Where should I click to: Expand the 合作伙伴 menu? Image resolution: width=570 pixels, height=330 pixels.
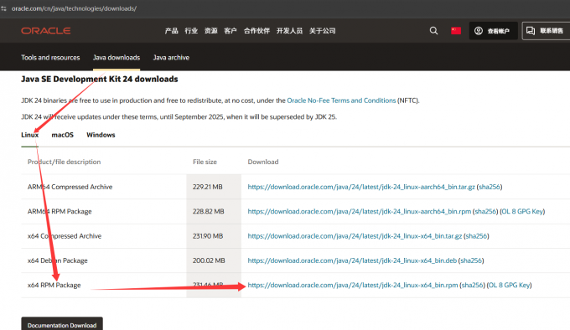256,31
